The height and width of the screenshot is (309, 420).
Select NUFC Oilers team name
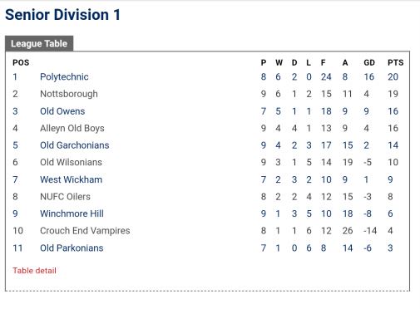click(65, 197)
